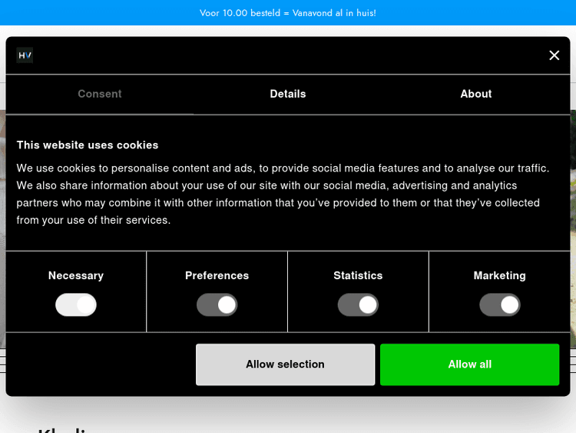Click the Preferences category label

click(217, 275)
